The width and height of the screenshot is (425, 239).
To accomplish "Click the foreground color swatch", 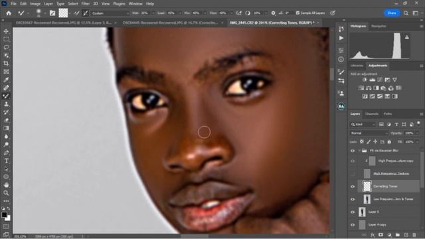I will click(x=4, y=215).
